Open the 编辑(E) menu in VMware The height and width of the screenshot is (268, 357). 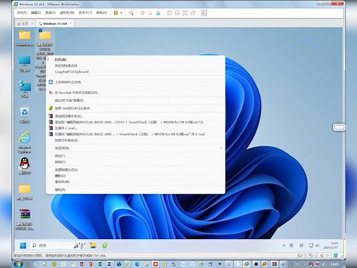pyautogui.click(x=36, y=13)
